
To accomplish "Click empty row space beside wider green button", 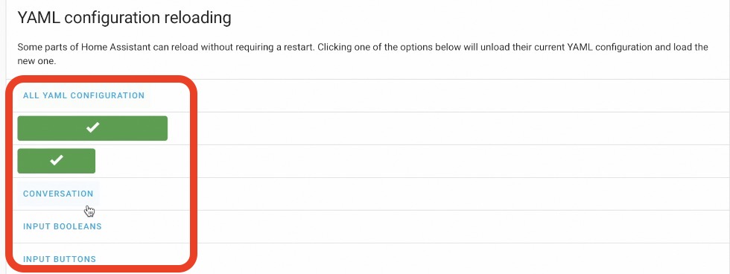I will [x=456, y=128].
